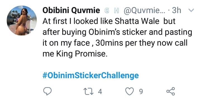Click the "pasting" word in the tweet body
Viewport: 201px width, 101px height.
[x=178, y=33]
